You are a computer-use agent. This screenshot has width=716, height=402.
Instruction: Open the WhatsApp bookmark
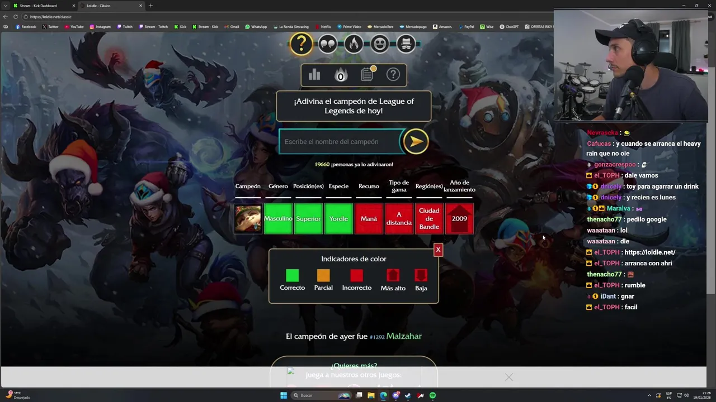(256, 27)
